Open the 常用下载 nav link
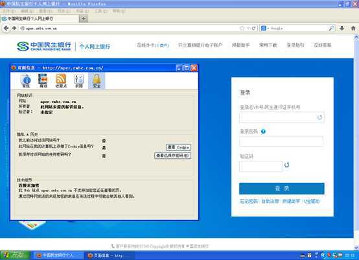The height and width of the screenshot is (260, 359). pos(268,45)
